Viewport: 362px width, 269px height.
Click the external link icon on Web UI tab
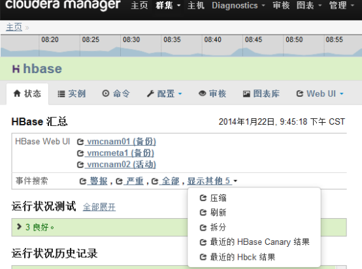(300, 93)
